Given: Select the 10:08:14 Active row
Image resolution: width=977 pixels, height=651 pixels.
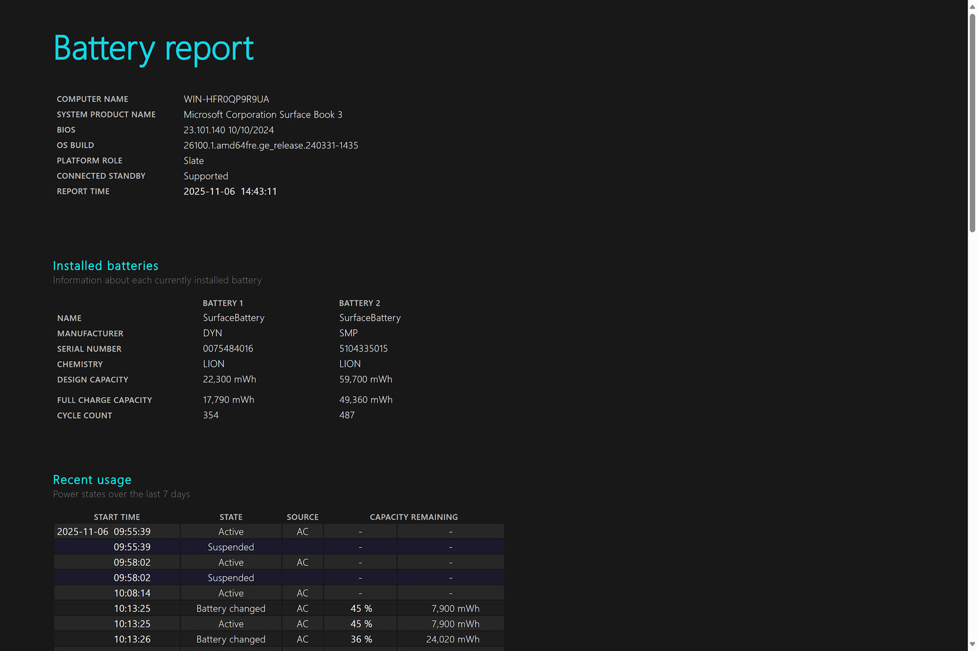Looking at the screenshot, I should pyautogui.click(x=230, y=594).
